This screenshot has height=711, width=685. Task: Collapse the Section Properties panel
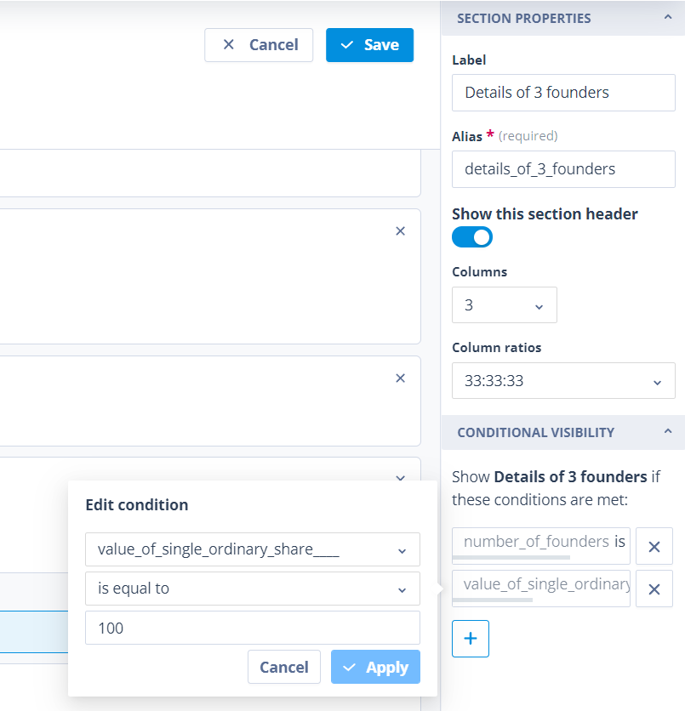tap(668, 17)
